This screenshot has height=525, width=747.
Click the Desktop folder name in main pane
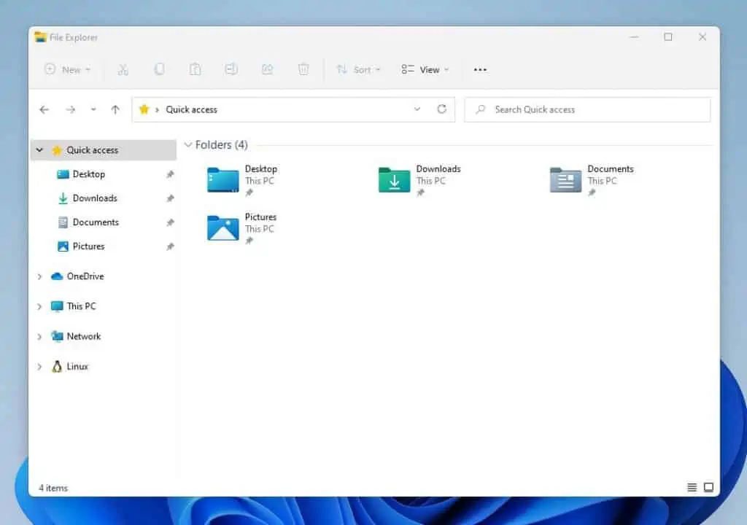261,169
